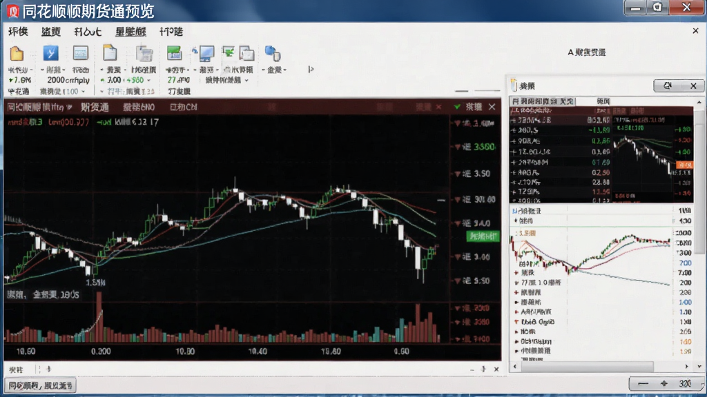This screenshot has width=707, height=397.
Task: Open the dropdown arrow next to the 100 field
Action: coord(84,92)
